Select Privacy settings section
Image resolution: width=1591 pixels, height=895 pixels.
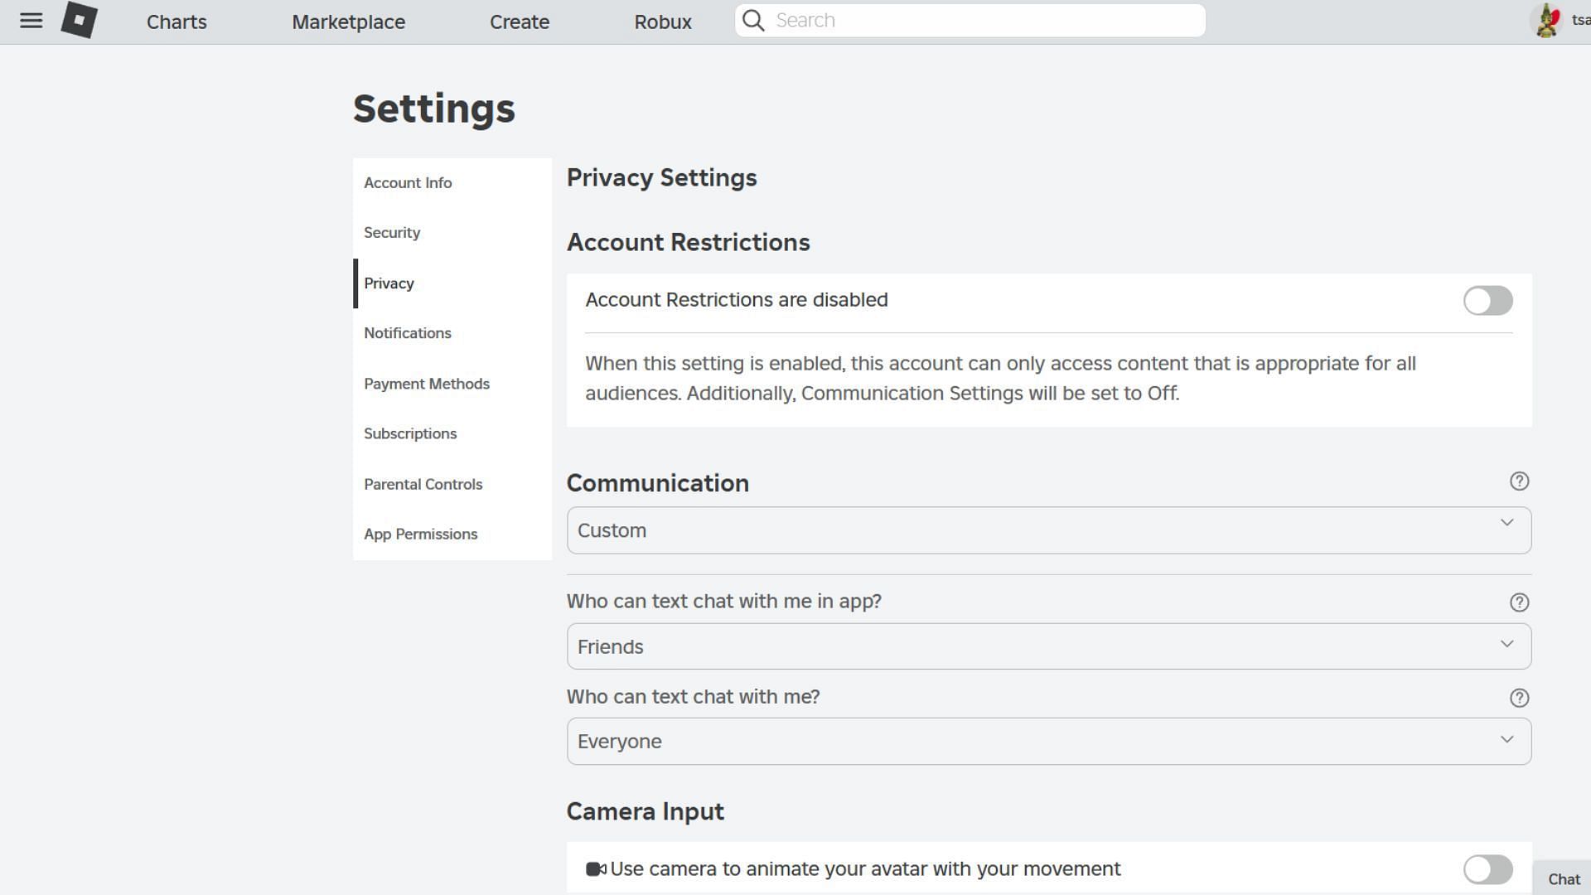click(x=389, y=283)
